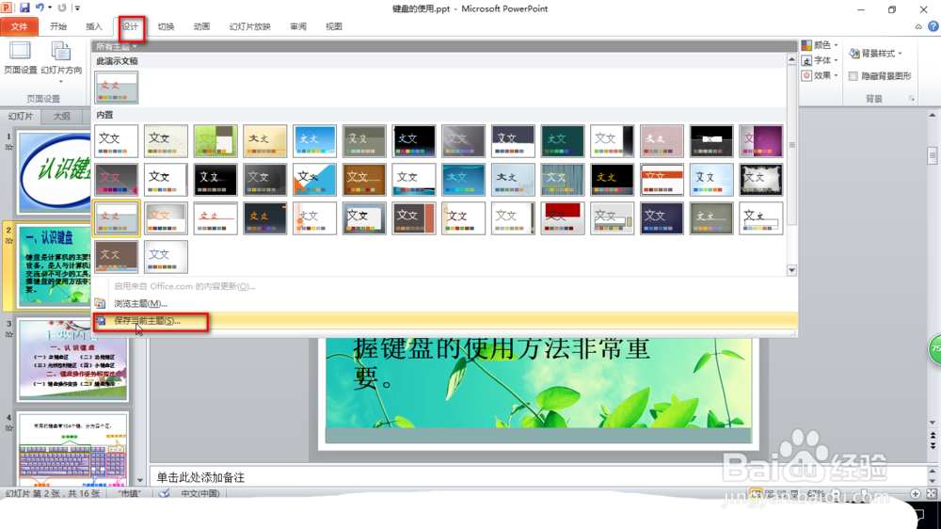Click the zoom in plus icon
Viewport: 941px width, 529px height.
pyautogui.click(x=916, y=493)
